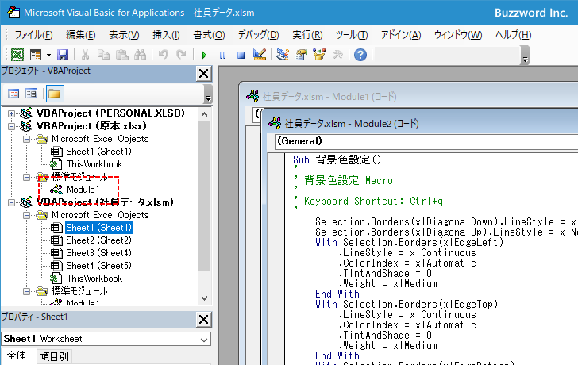Toggle Design Mode icon
Screen dimensions: 578x365
pos(260,55)
